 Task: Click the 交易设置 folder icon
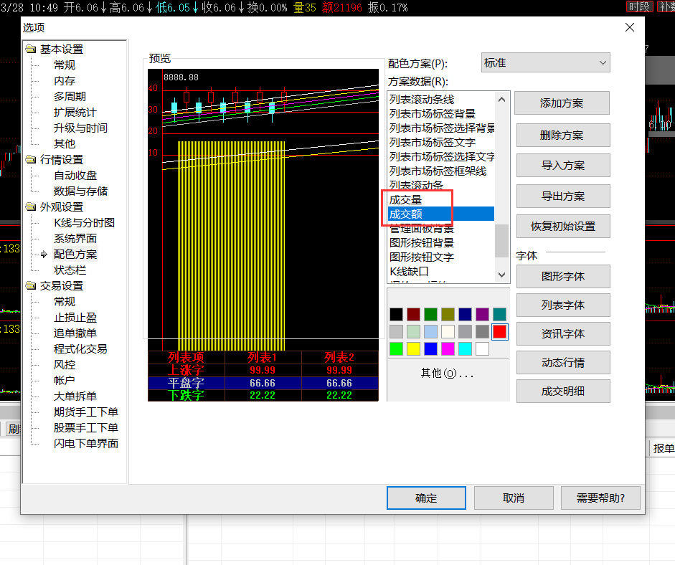click(31, 286)
